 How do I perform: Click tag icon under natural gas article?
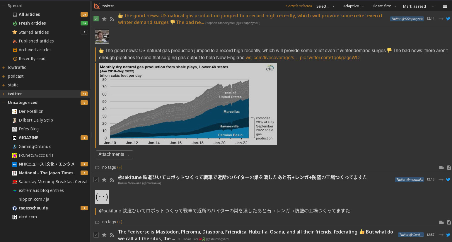pyautogui.click(x=97, y=168)
